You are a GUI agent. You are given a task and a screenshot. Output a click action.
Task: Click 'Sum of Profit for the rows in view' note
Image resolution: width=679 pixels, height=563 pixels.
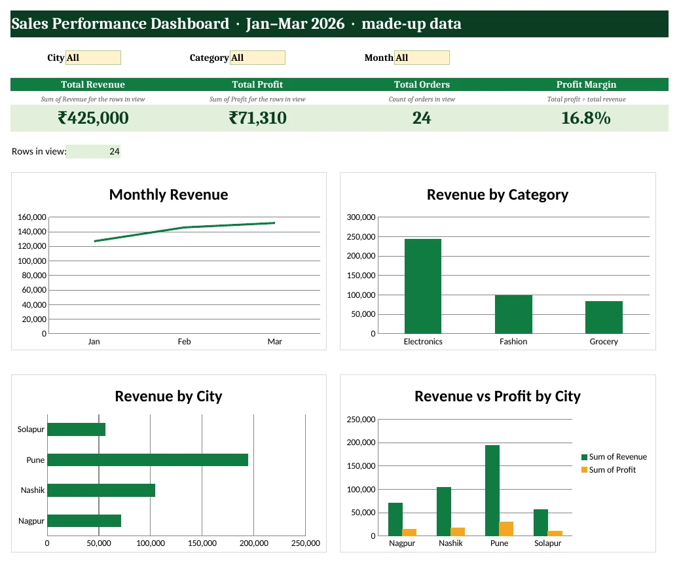tap(257, 99)
